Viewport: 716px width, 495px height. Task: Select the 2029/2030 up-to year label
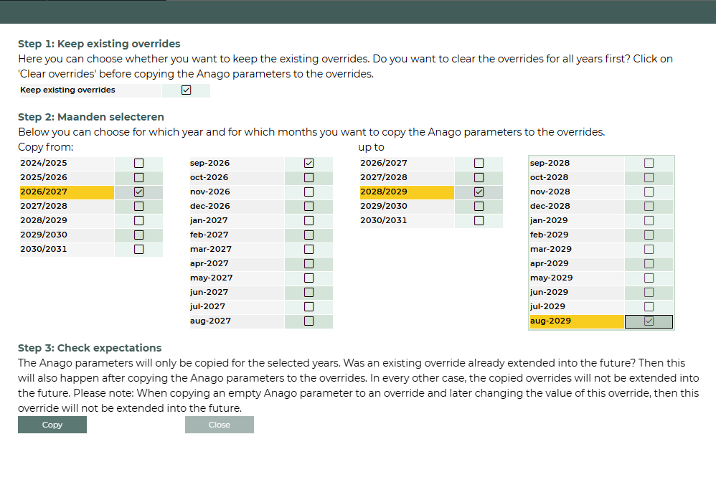[384, 206]
